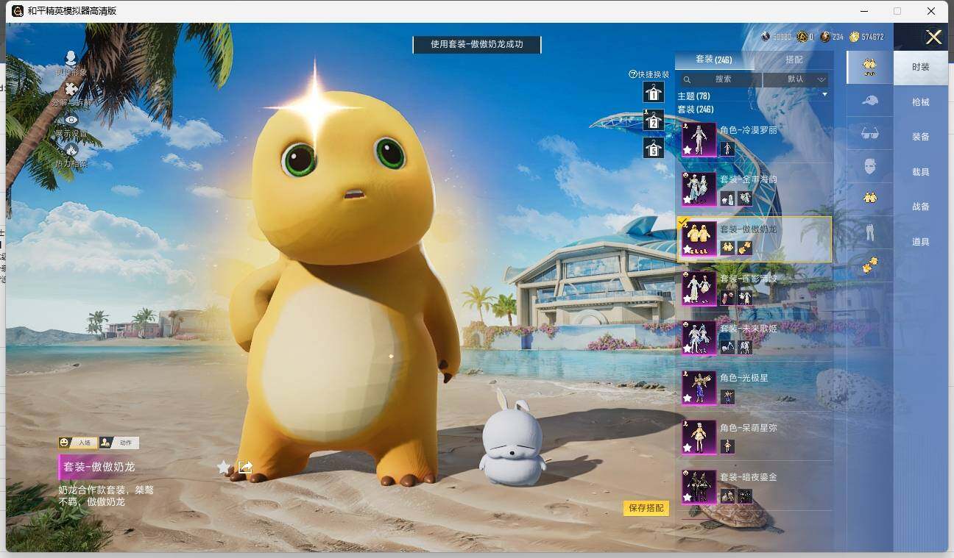Select quick-change outfit hanger 1
The image size is (954, 558).
[x=654, y=92]
